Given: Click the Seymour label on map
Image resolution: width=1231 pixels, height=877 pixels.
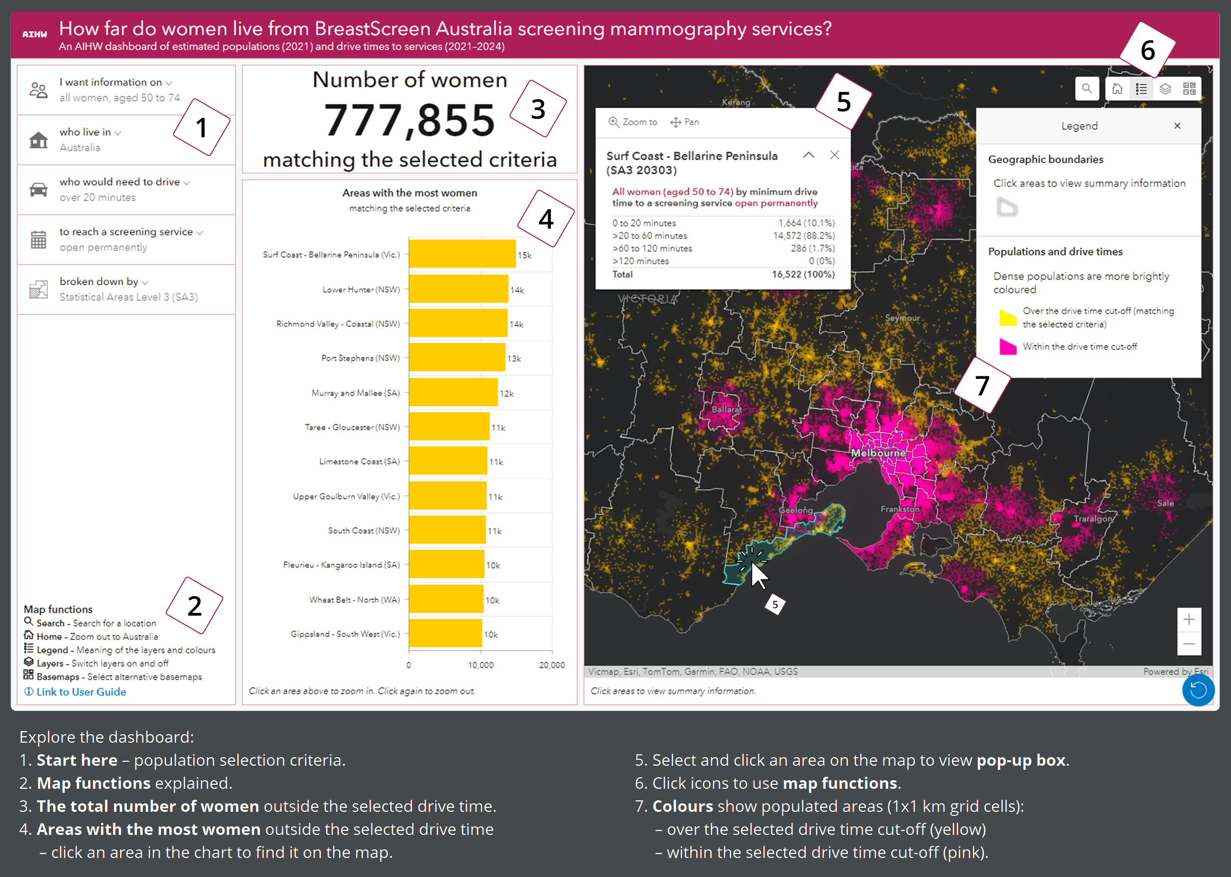Looking at the screenshot, I should coord(902,318).
